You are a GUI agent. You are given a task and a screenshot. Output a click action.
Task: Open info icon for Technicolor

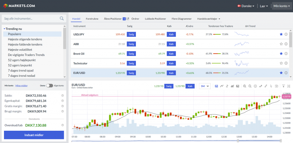point(286,63)
